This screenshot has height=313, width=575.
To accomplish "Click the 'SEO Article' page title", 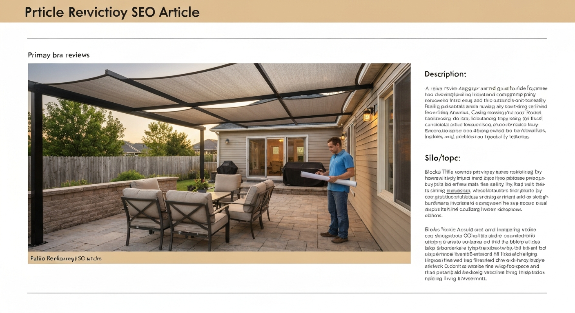I will coord(112,12).
